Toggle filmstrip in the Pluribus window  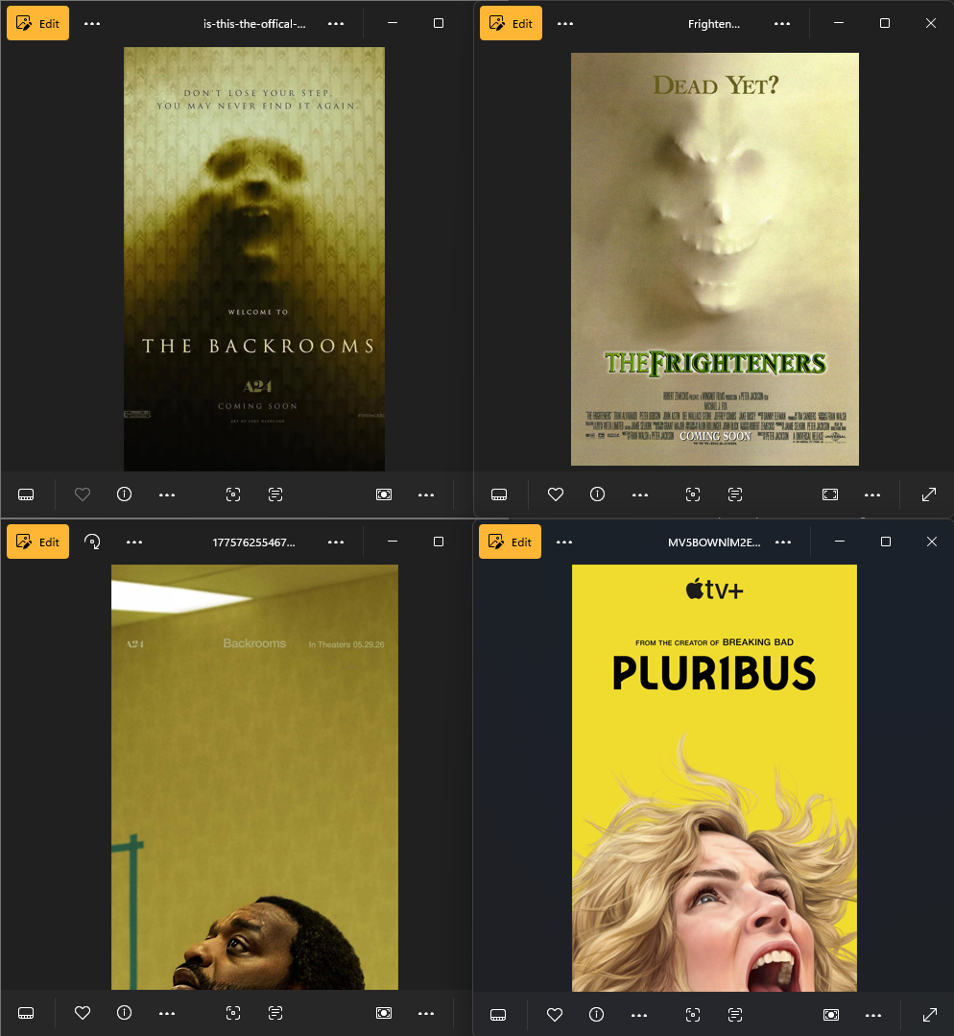click(499, 1014)
